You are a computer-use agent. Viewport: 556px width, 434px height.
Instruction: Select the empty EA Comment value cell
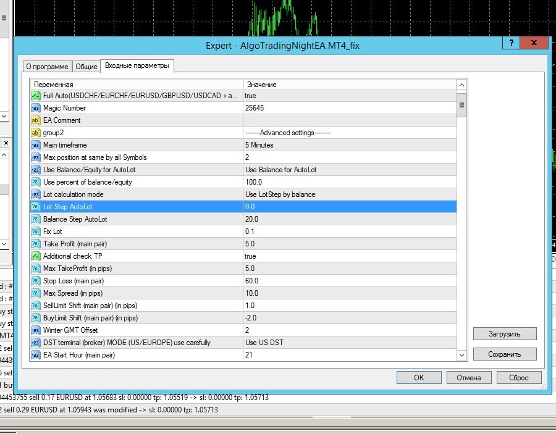click(x=350, y=120)
